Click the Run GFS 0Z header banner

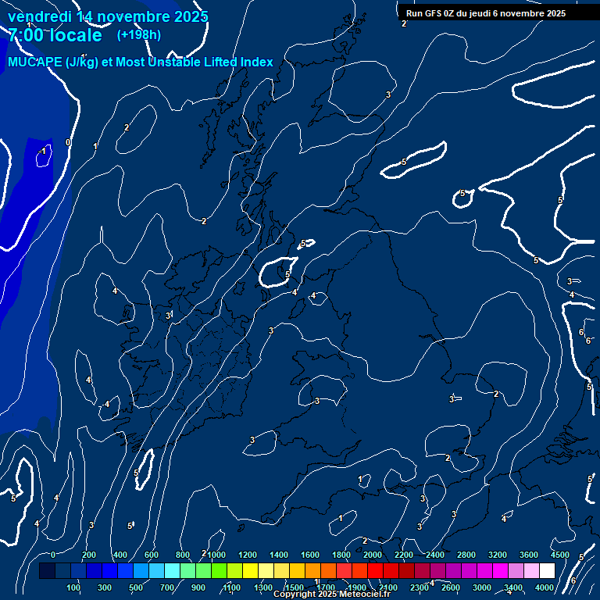click(486, 12)
